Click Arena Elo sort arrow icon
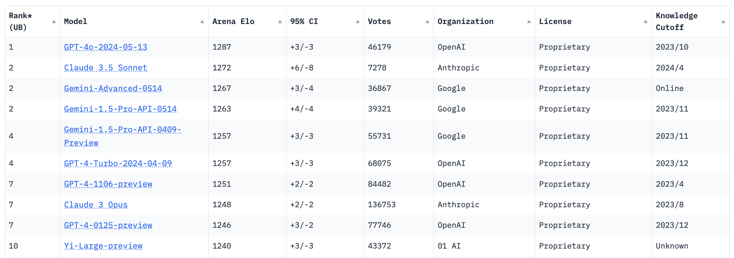 [280, 22]
